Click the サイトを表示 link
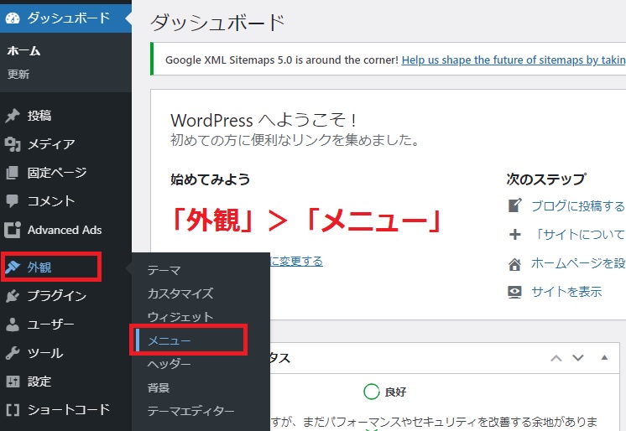Viewport: 626px width, 431px height. coord(566,292)
